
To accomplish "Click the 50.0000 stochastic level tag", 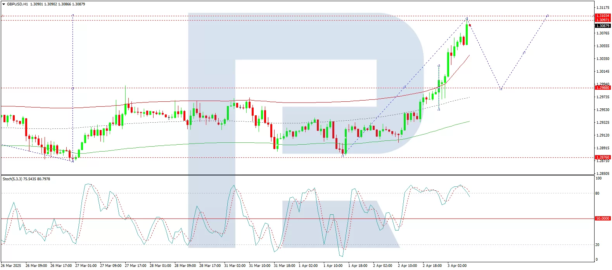I will click(602, 219).
